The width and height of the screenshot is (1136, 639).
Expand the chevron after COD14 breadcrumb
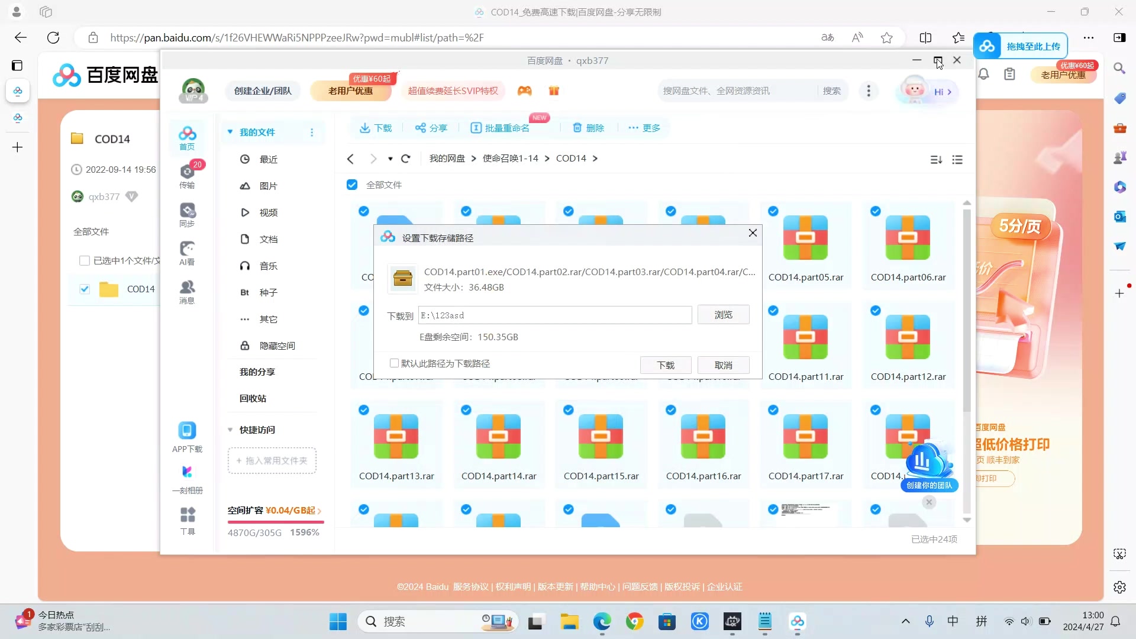point(595,159)
